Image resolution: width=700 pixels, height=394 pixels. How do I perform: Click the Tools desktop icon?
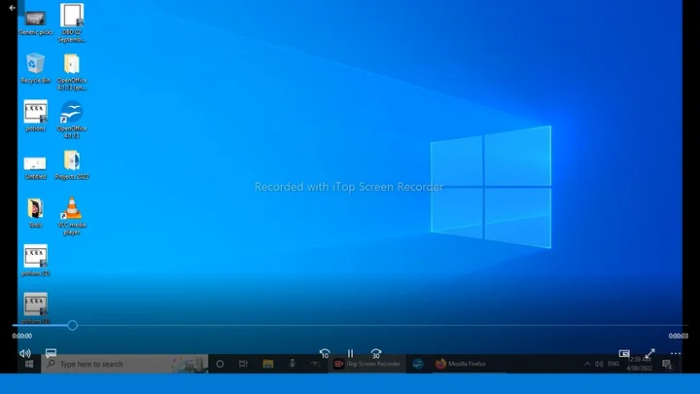[35, 211]
